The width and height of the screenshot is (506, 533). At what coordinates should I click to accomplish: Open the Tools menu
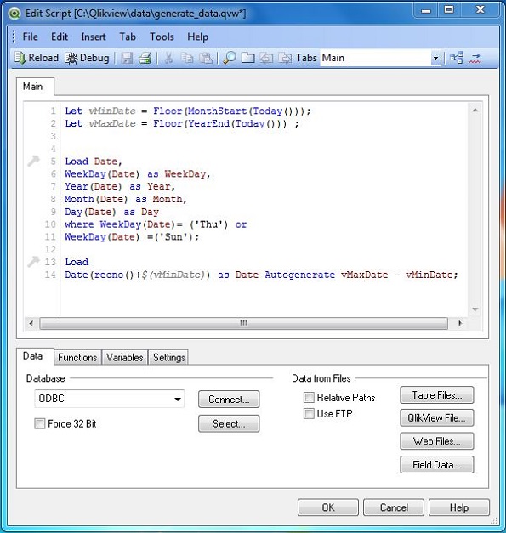pyautogui.click(x=162, y=37)
